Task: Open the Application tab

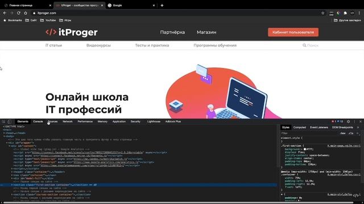Action: tap(119, 121)
